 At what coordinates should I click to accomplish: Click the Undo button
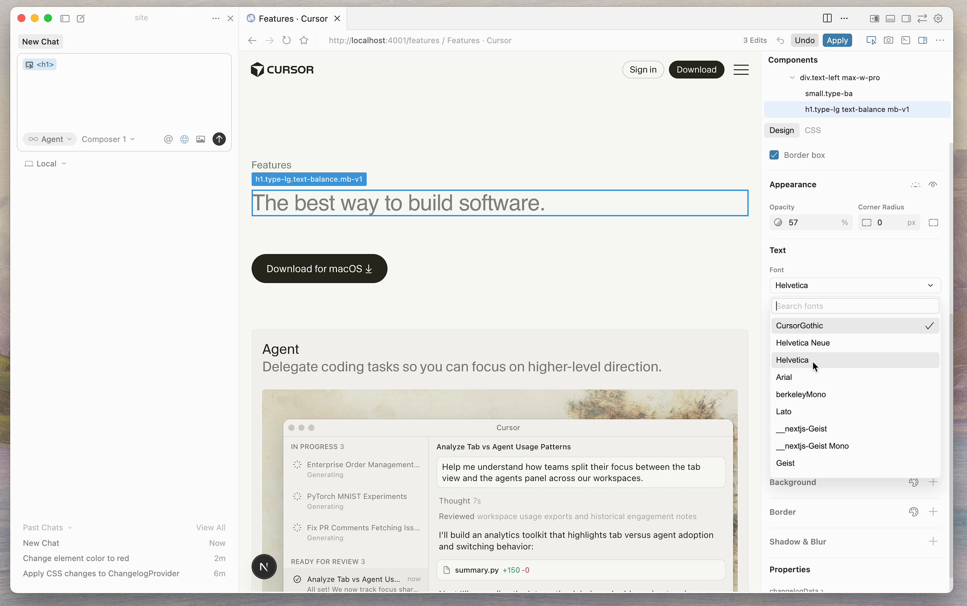(804, 40)
